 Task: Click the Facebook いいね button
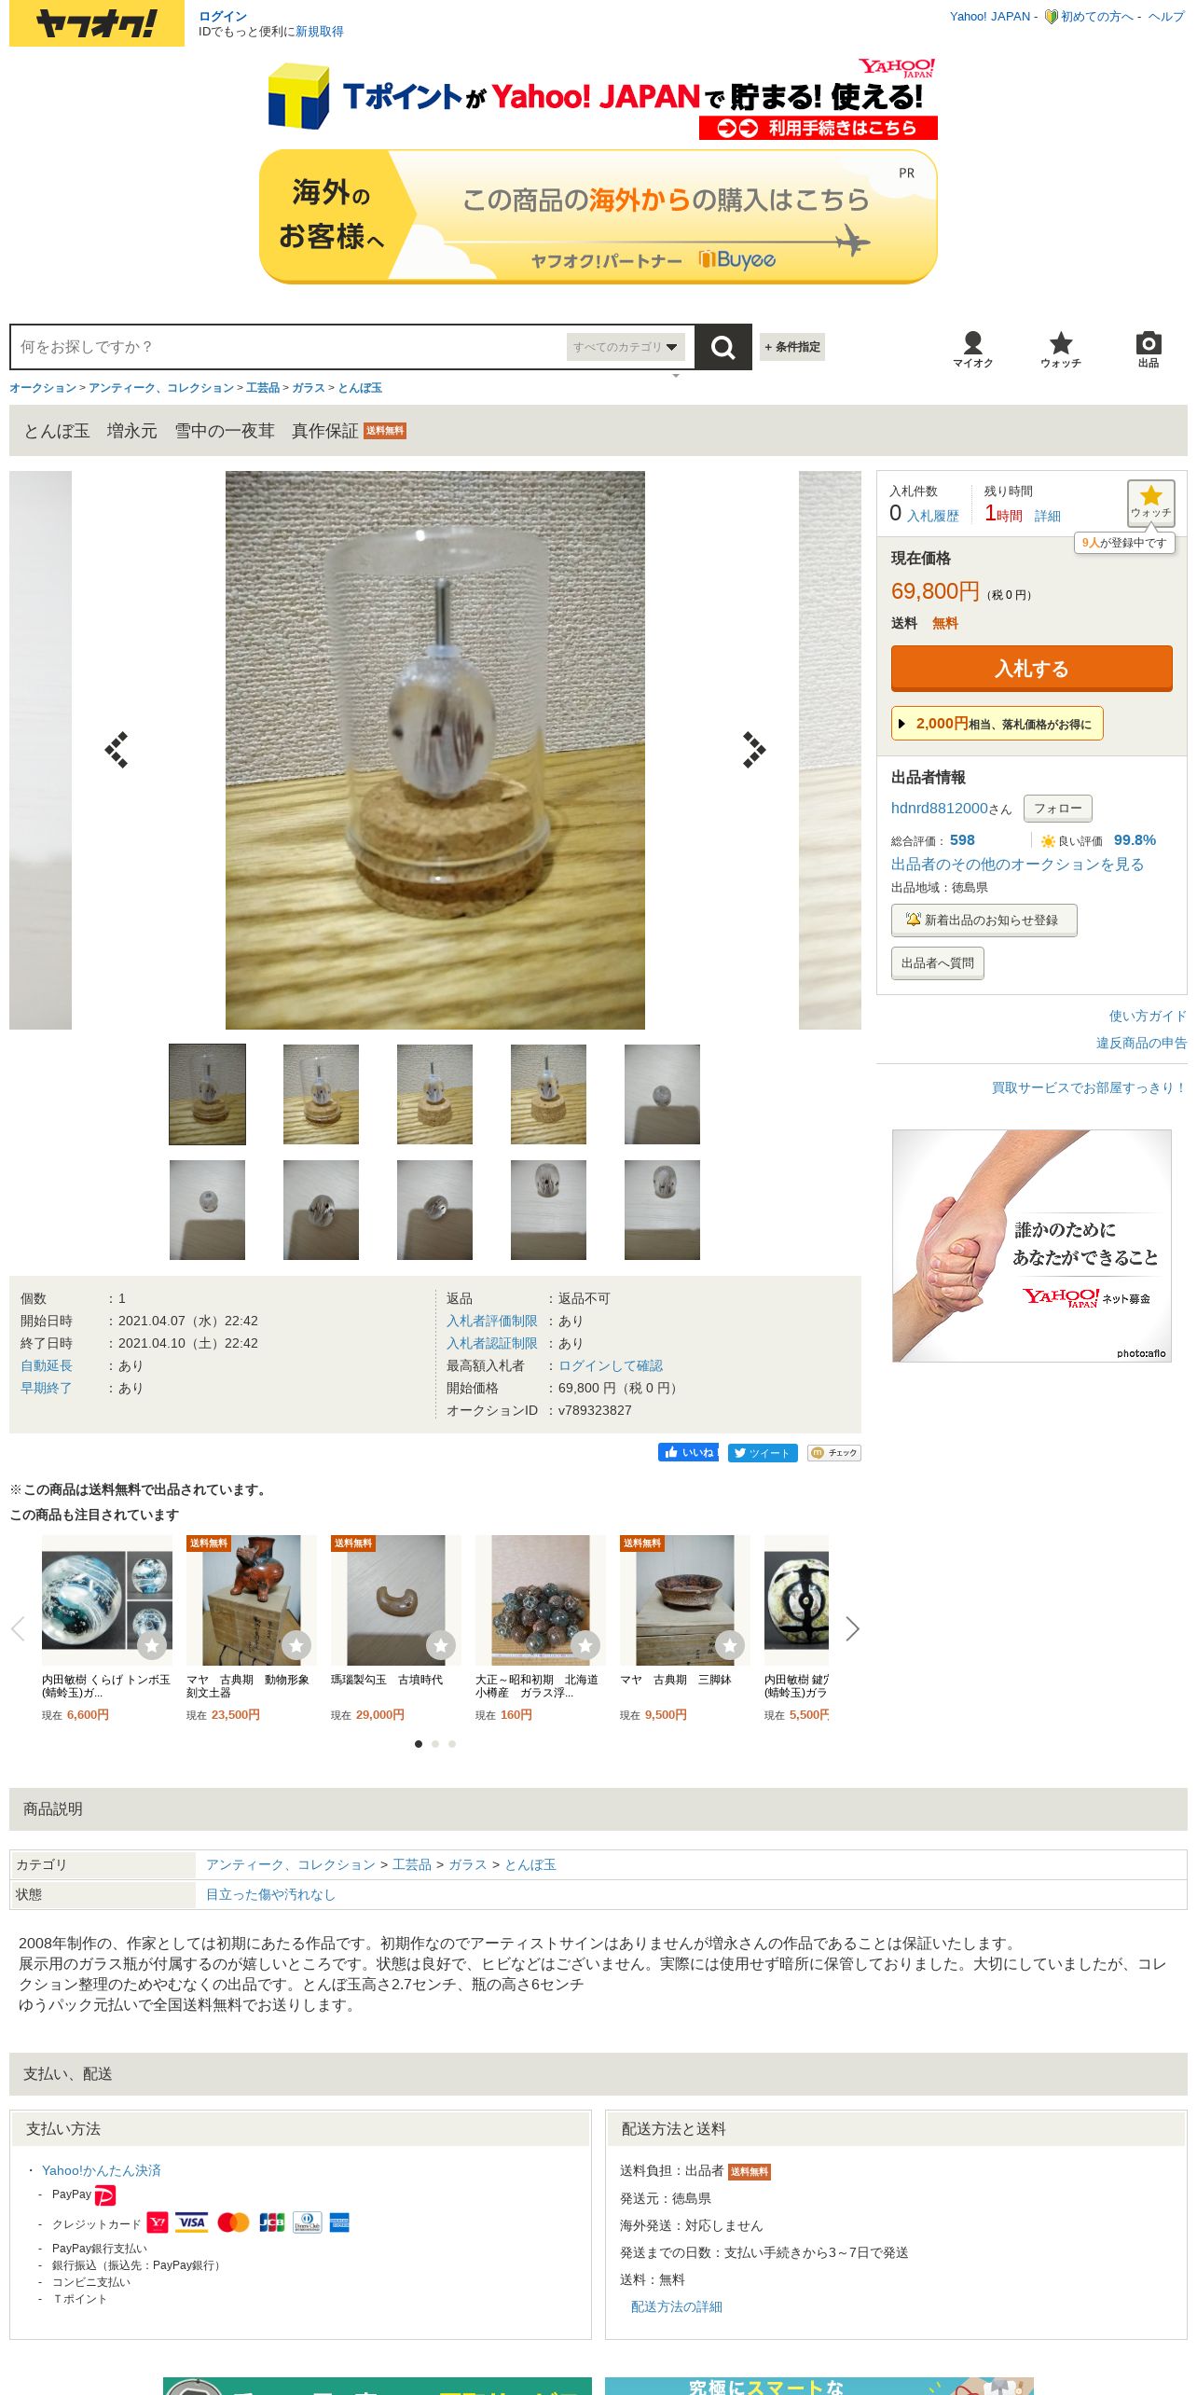(688, 1452)
